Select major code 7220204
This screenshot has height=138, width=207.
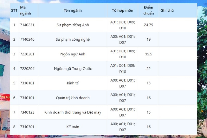click(x=27, y=69)
